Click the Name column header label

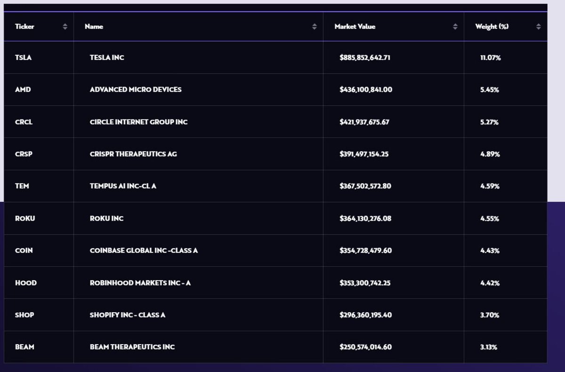click(94, 27)
